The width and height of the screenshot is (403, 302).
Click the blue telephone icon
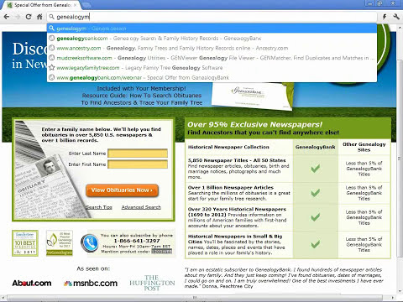[x=90, y=243]
